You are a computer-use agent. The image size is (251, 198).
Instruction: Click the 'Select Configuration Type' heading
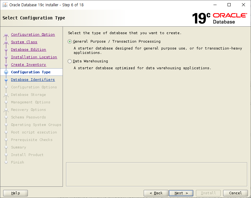34,18
